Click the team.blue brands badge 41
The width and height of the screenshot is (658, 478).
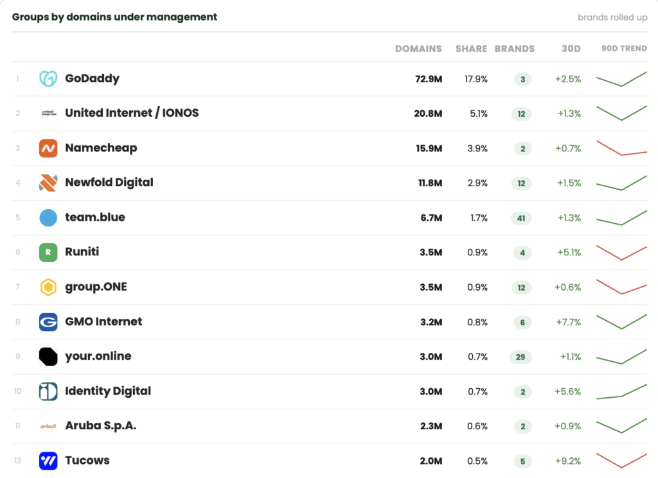pos(521,218)
